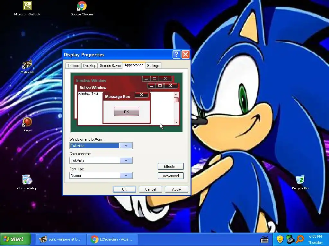This screenshot has width=329, height=246.
Task: Close the Display Properties dialog
Action: tap(185, 54)
